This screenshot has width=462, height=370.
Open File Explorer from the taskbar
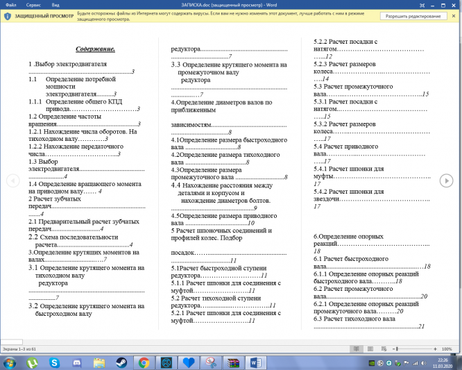tap(99, 363)
